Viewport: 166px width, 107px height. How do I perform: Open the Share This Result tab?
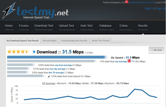101,41
